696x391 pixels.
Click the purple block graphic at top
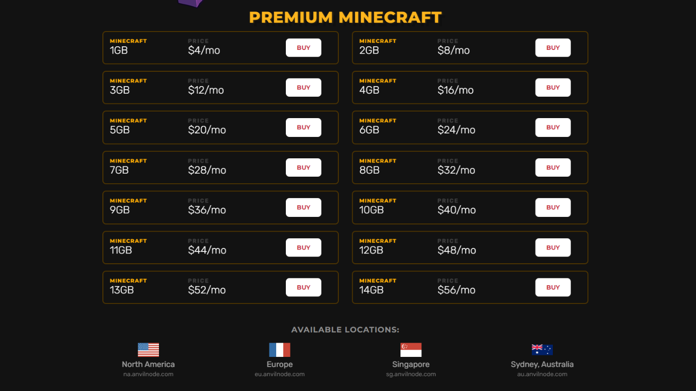pos(191,3)
